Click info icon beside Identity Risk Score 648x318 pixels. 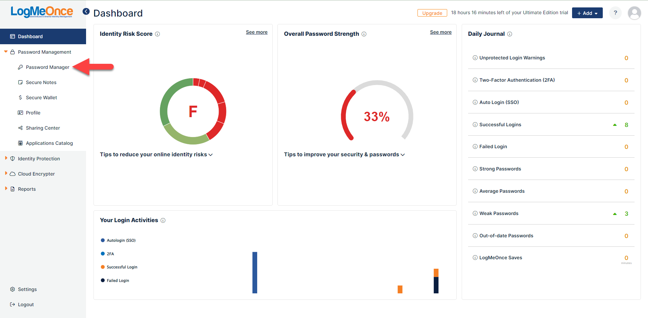tap(157, 34)
